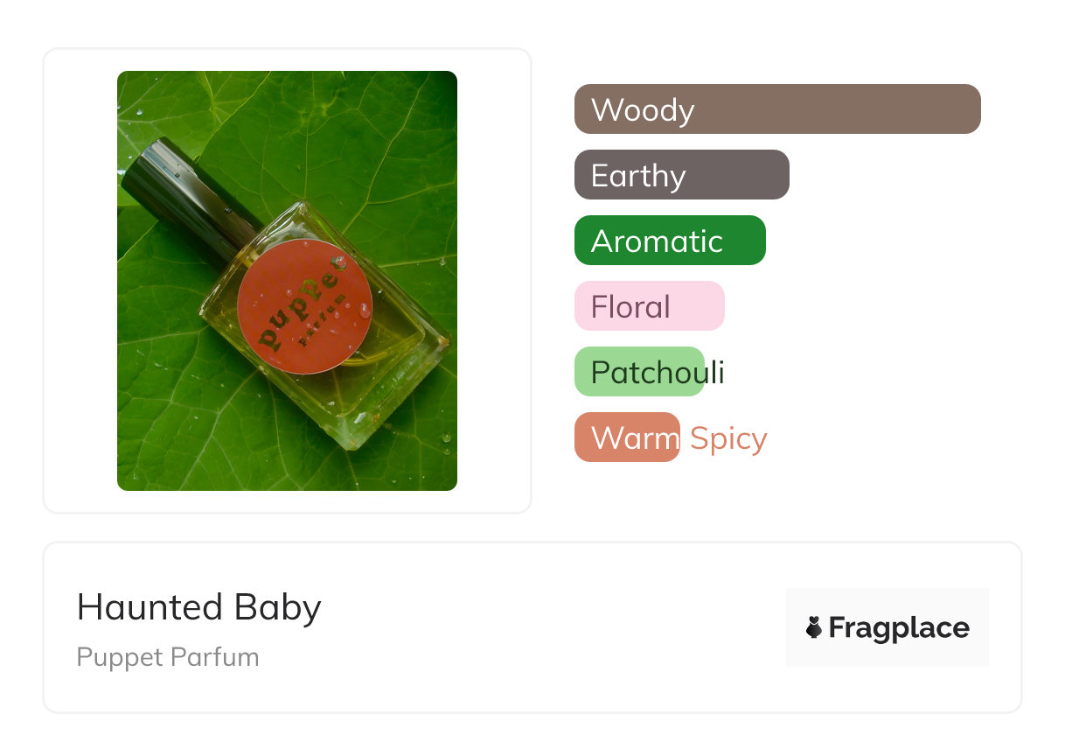Click the Fragplace wordmark text
Screen dimensions: 1065x756
[899, 628]
